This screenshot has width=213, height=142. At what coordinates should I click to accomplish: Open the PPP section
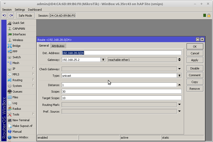pyautogui.click(x=21, y=51)
